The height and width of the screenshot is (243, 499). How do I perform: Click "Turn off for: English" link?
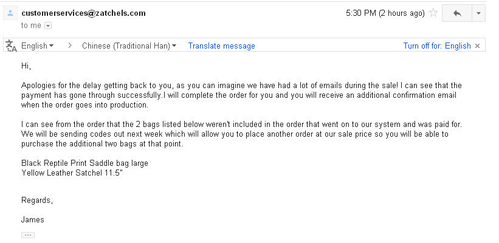(x=436, y=46)
